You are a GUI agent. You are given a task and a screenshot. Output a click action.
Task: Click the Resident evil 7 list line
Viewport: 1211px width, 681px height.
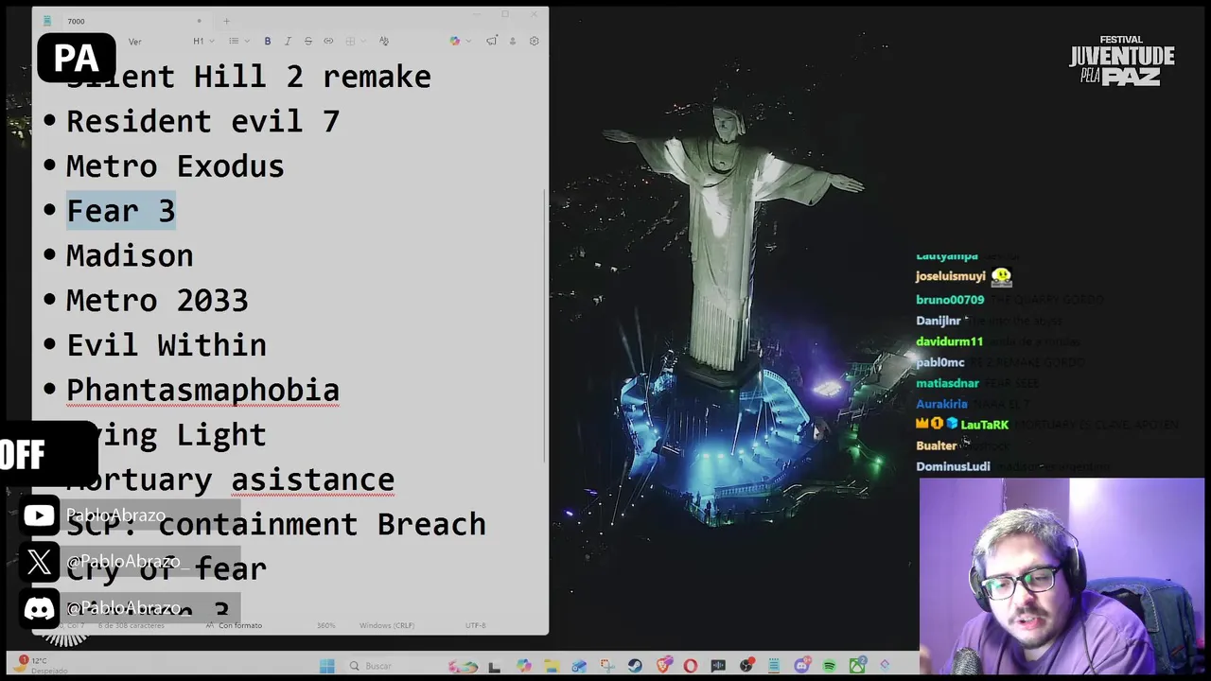[x=202, y=121]
